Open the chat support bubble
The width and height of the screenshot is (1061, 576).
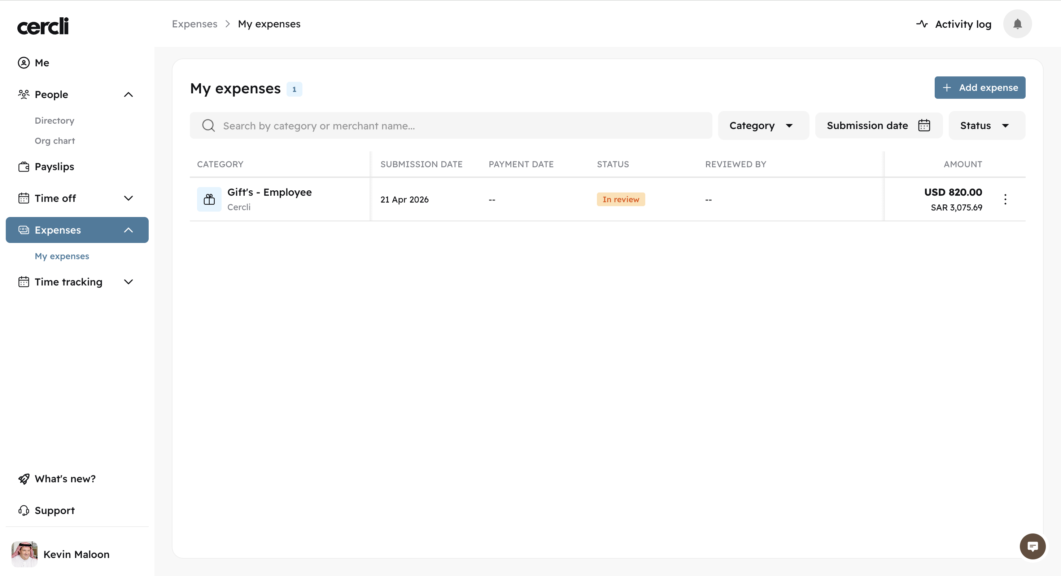[x=1032, y=546]
